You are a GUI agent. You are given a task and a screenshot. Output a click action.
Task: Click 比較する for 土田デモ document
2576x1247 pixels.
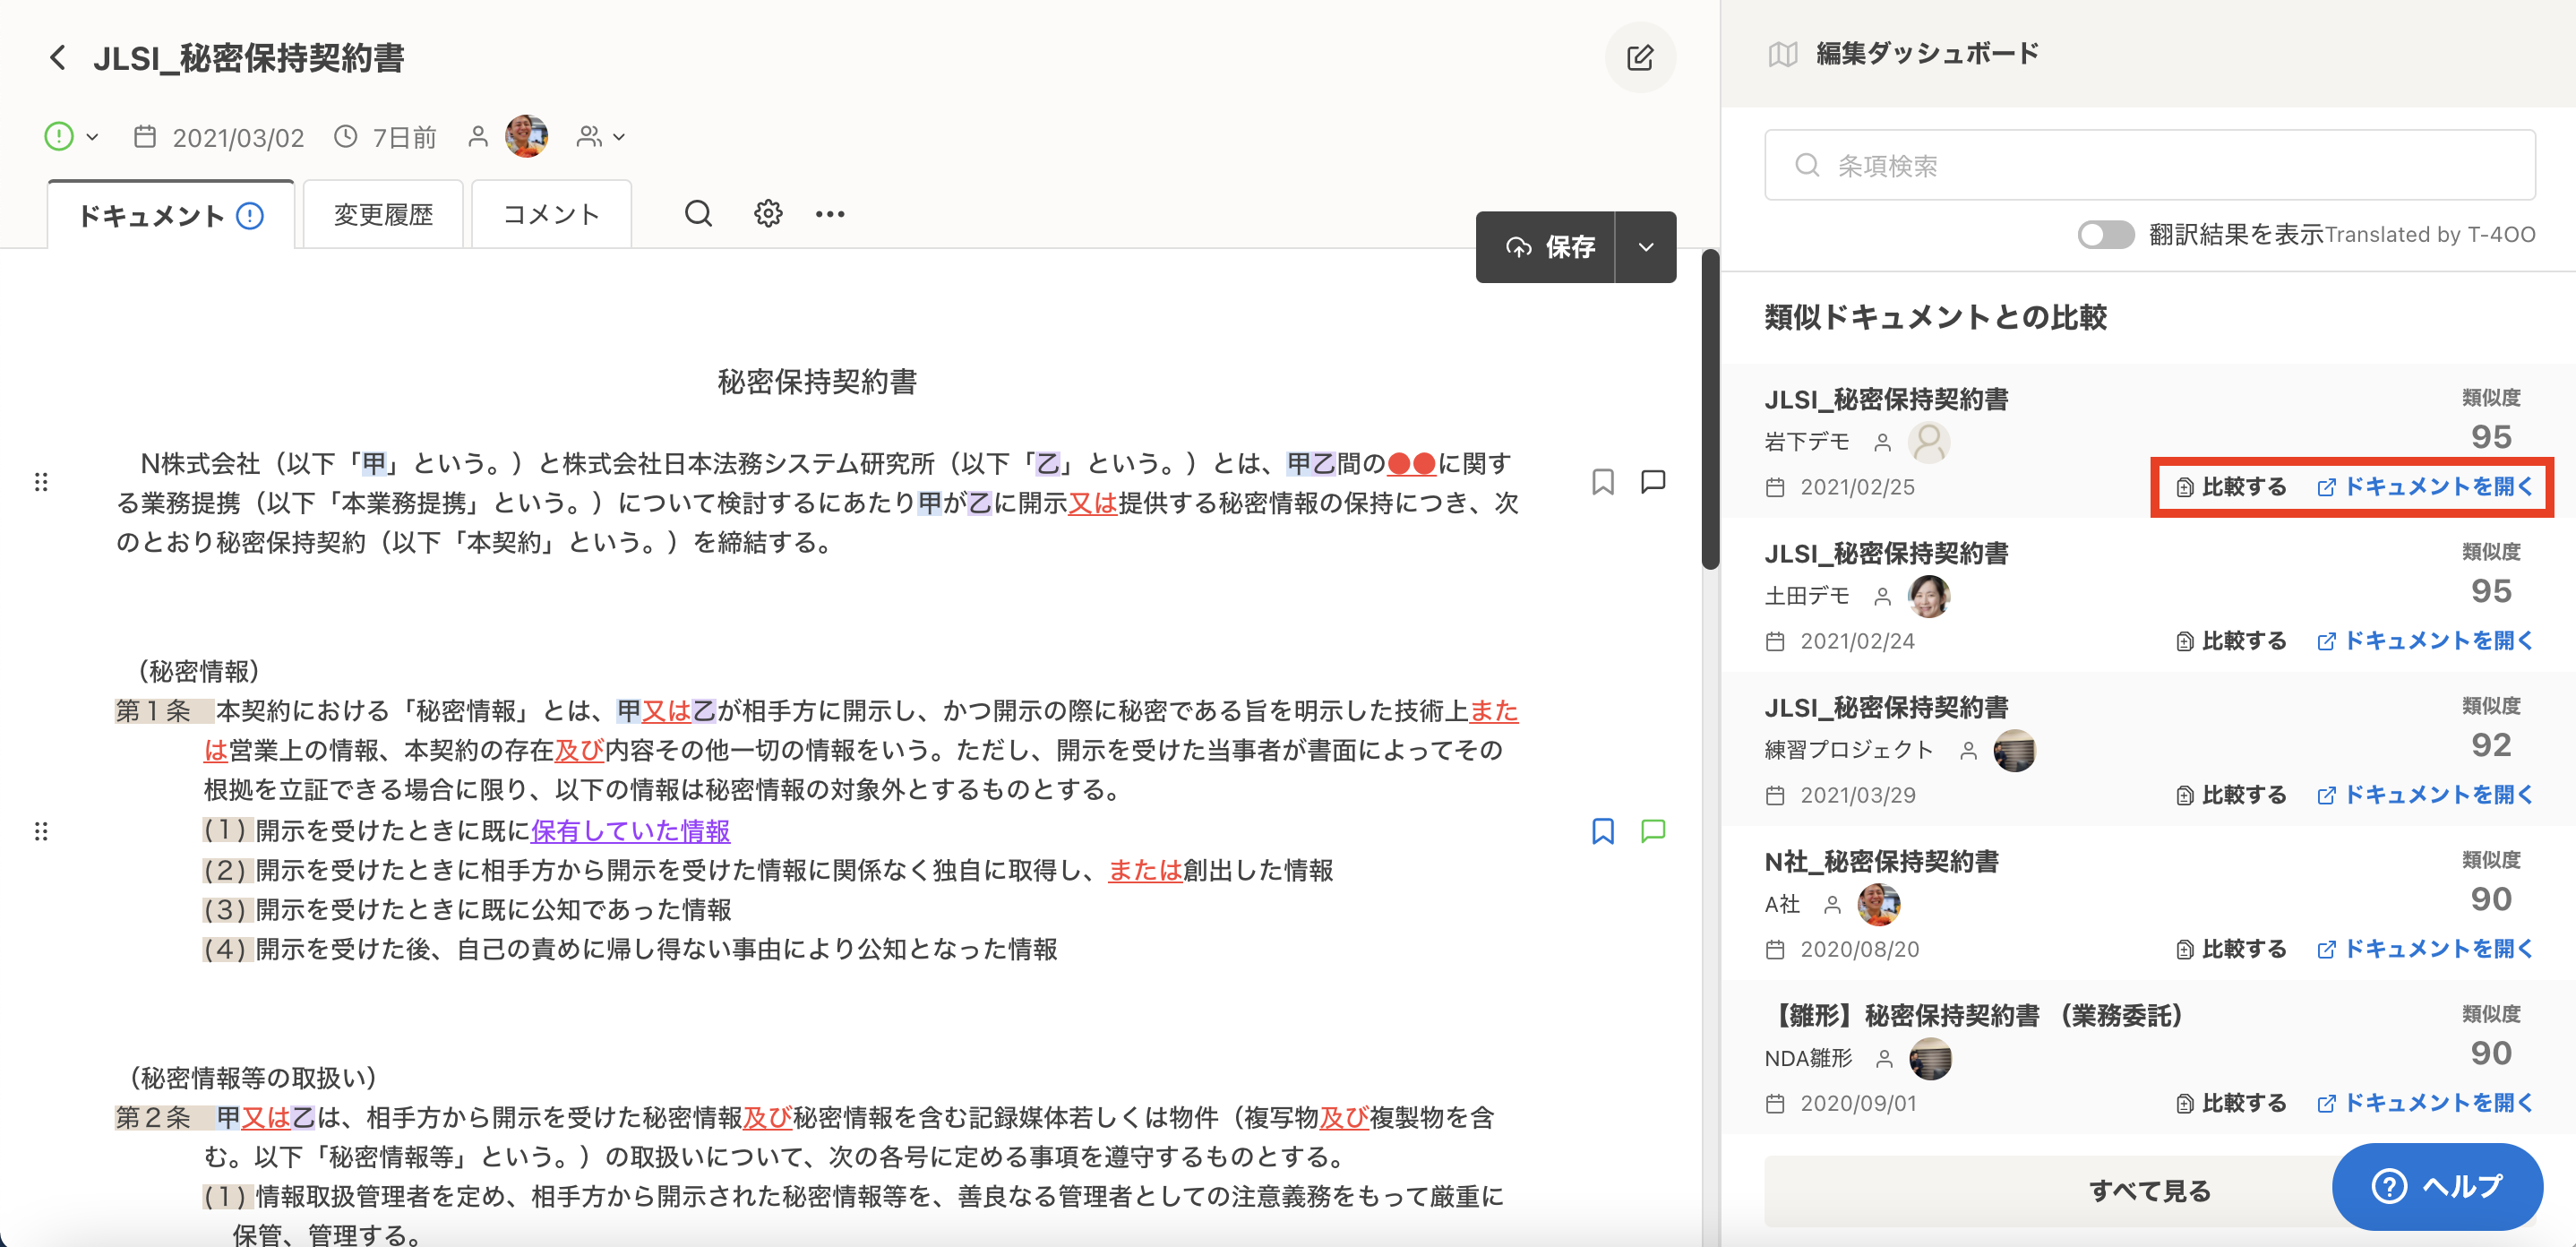pos(2231,641)
